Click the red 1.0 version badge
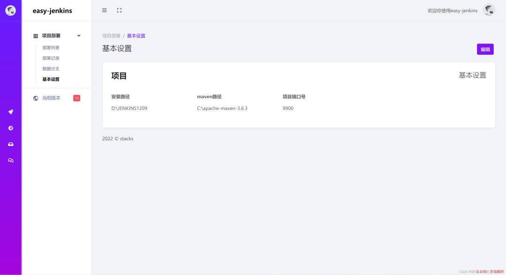506x275 pixels. coord(76,98)
